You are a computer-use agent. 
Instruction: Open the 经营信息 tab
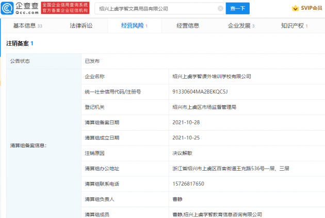coord(188,26)
